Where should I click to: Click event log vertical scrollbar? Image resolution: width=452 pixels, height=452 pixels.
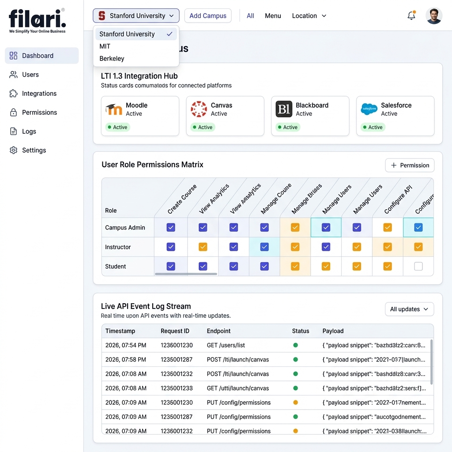(x=432, y=362)
